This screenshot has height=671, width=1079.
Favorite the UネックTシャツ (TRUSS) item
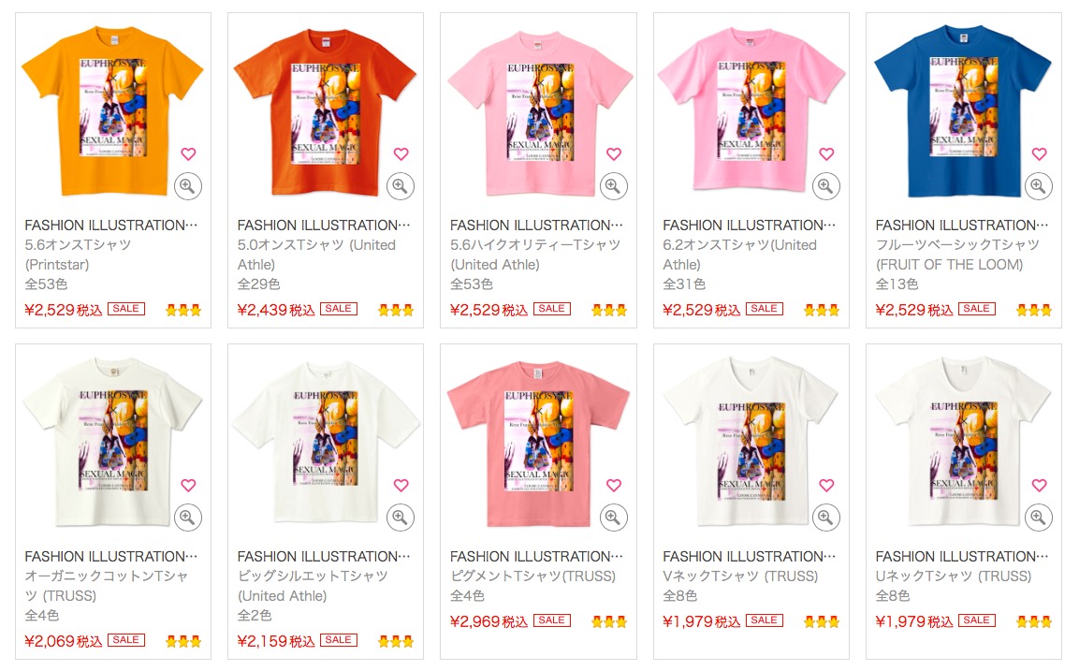[x=1039, y=485]
